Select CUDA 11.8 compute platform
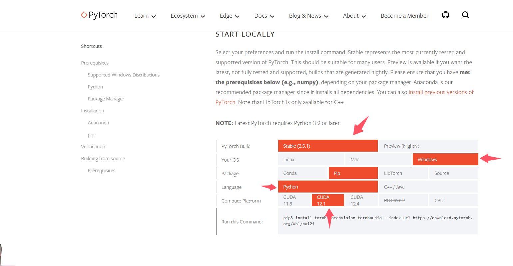 (x=294, y=200)
